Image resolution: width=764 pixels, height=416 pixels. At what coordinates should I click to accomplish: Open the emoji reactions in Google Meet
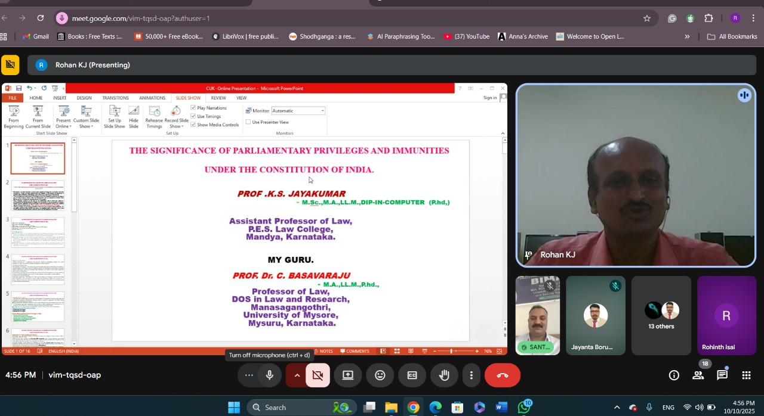coord(380,375)
